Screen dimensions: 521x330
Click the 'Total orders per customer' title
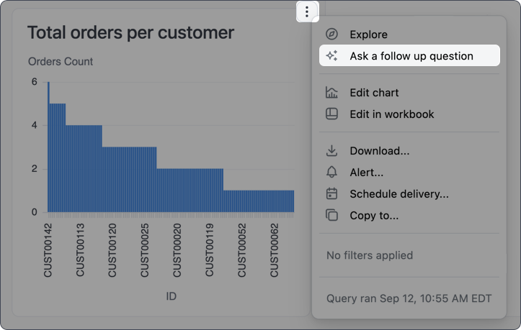(x=130, y=32)
